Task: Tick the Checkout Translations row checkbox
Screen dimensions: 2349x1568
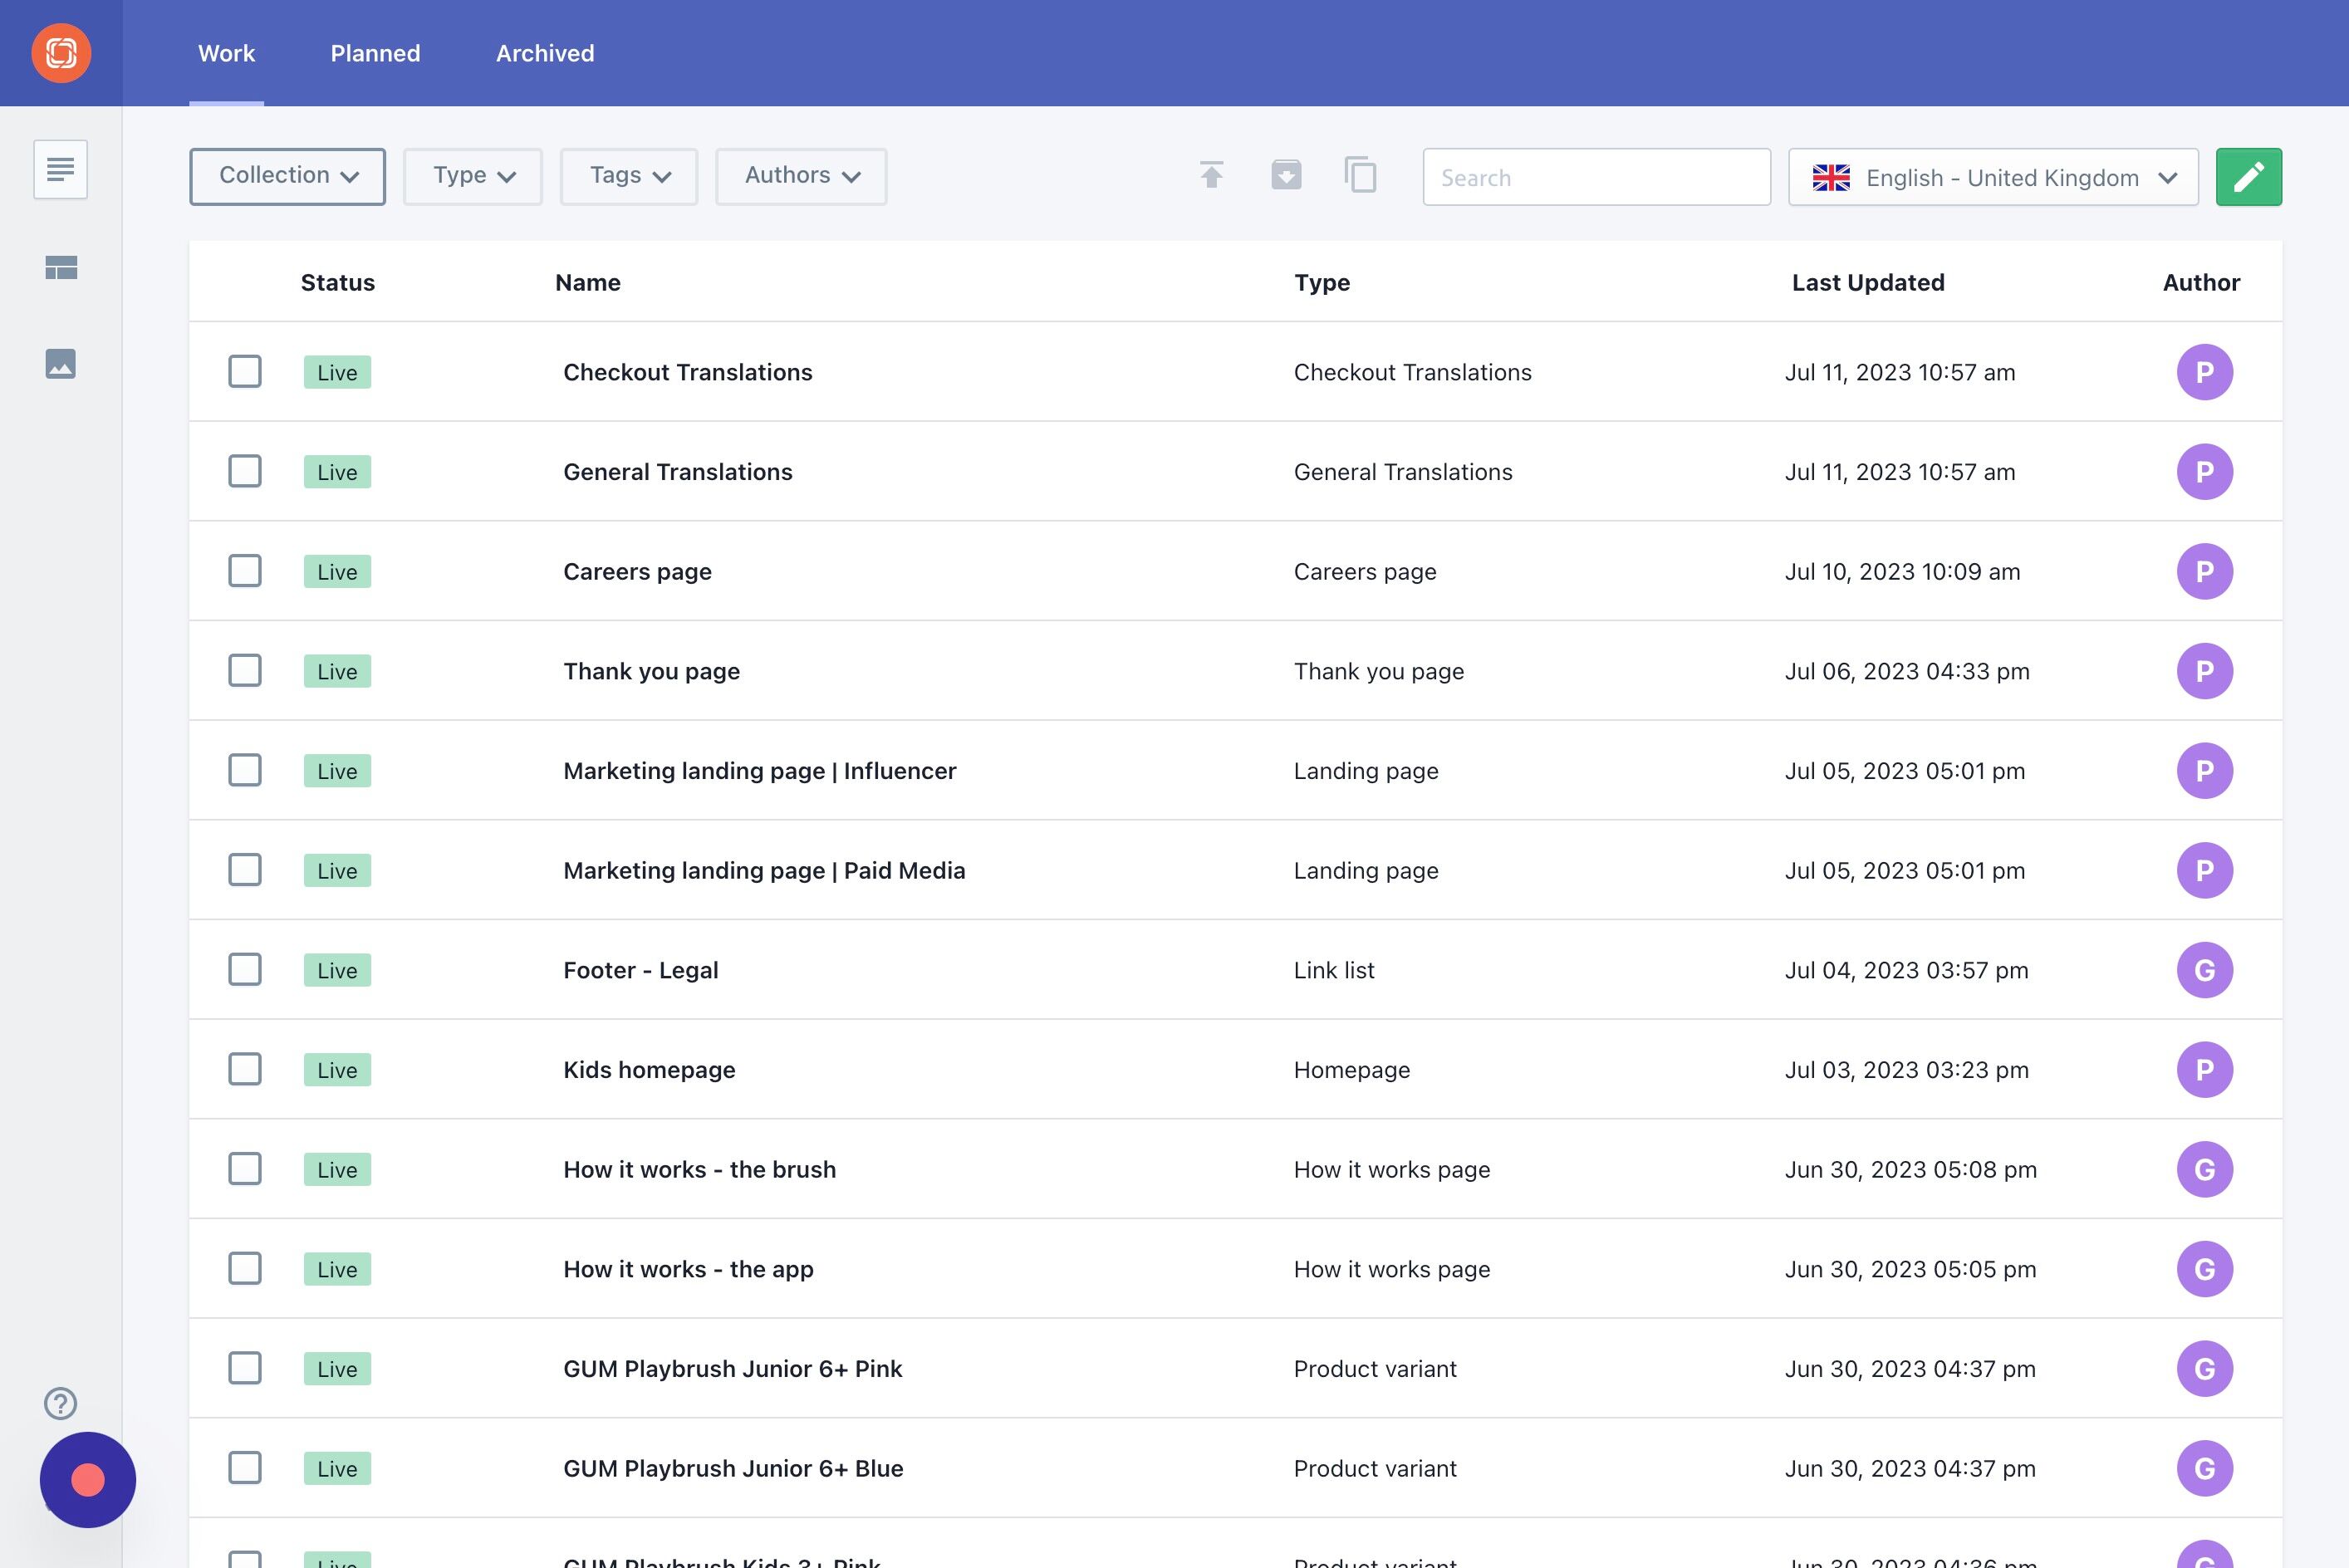Action: 245,372
